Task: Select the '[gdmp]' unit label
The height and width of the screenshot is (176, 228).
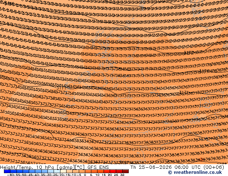Action: point(66,167)
